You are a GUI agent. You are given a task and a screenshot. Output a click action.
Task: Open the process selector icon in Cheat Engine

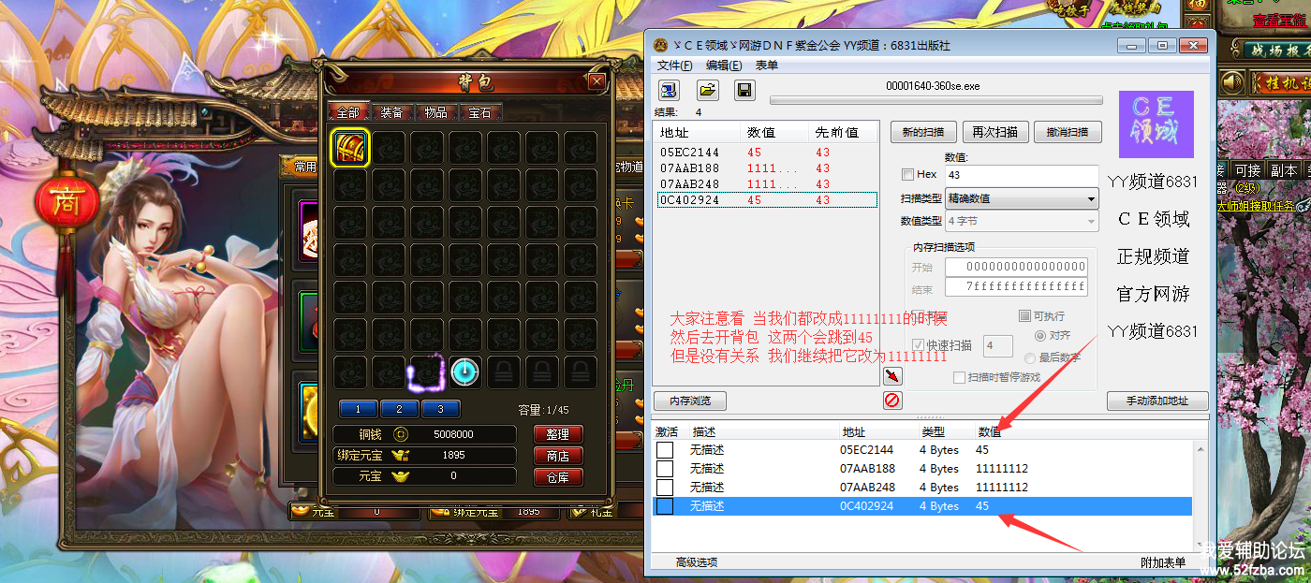pos(670,90)
